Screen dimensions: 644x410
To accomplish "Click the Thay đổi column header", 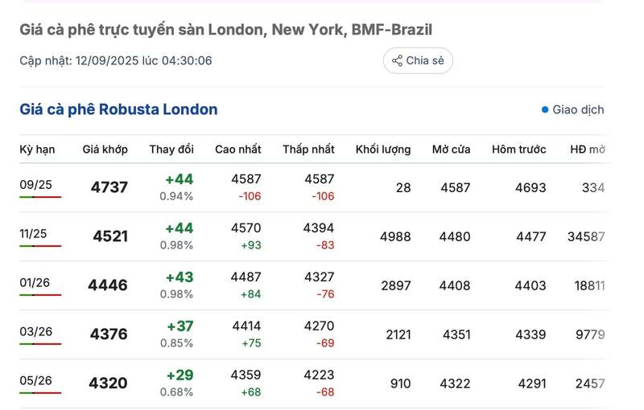I will click(x=171, y=150).
